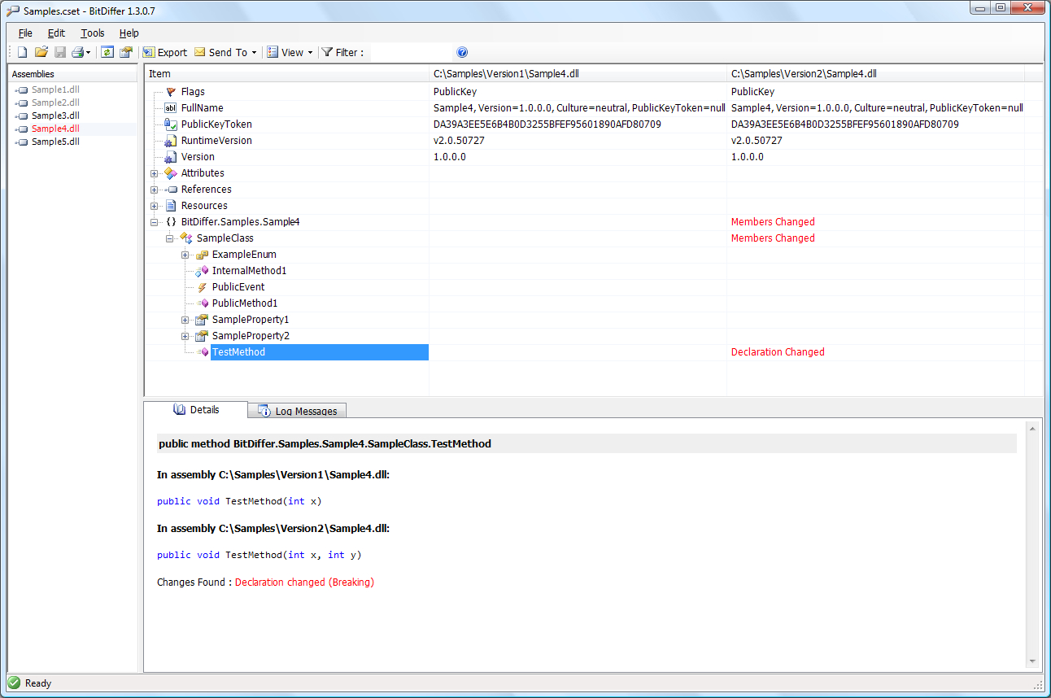Expand the References node
1051x698 pixels.
155,190
